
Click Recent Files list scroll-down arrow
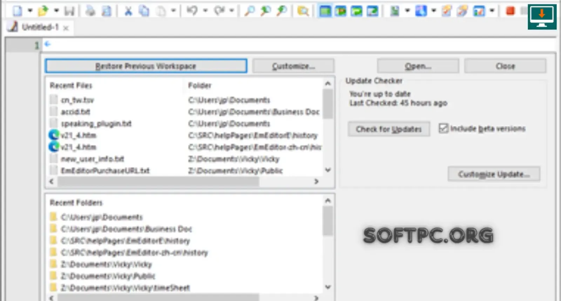click(x=328, y=170)
